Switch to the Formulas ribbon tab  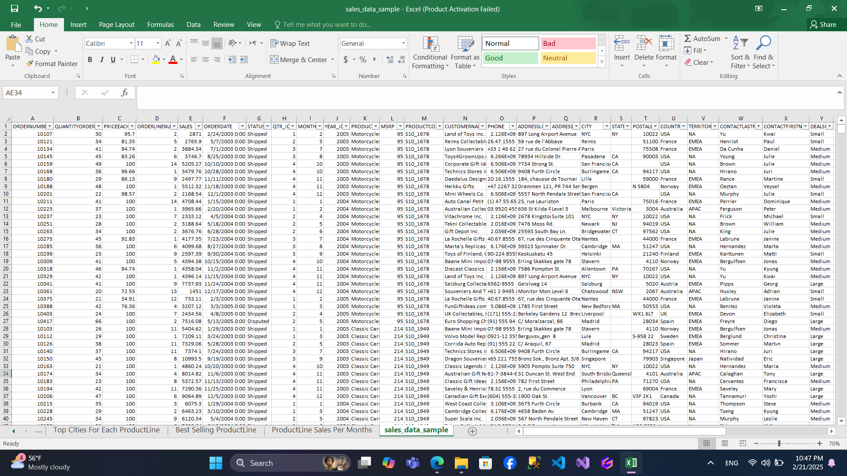tap(160, 25)
